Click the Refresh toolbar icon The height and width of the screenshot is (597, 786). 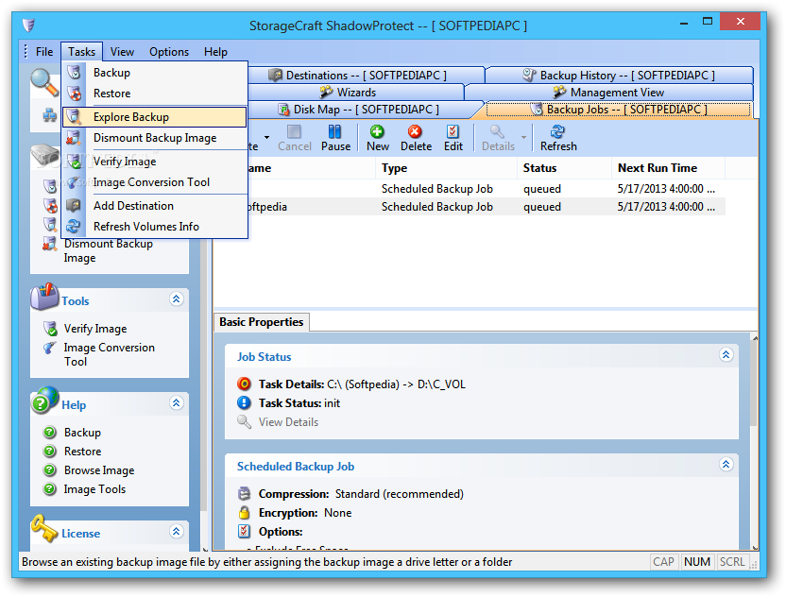[557, 132]
